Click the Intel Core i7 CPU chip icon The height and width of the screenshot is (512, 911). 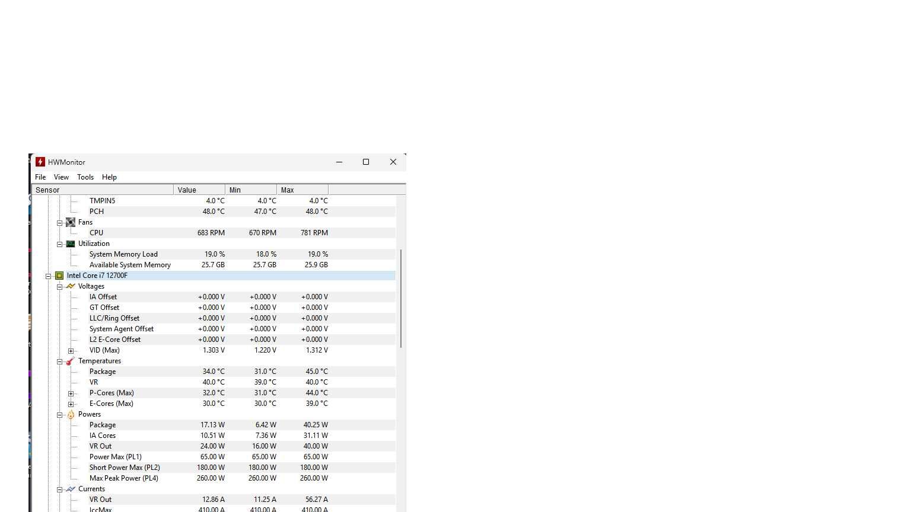tap(59, 276)
